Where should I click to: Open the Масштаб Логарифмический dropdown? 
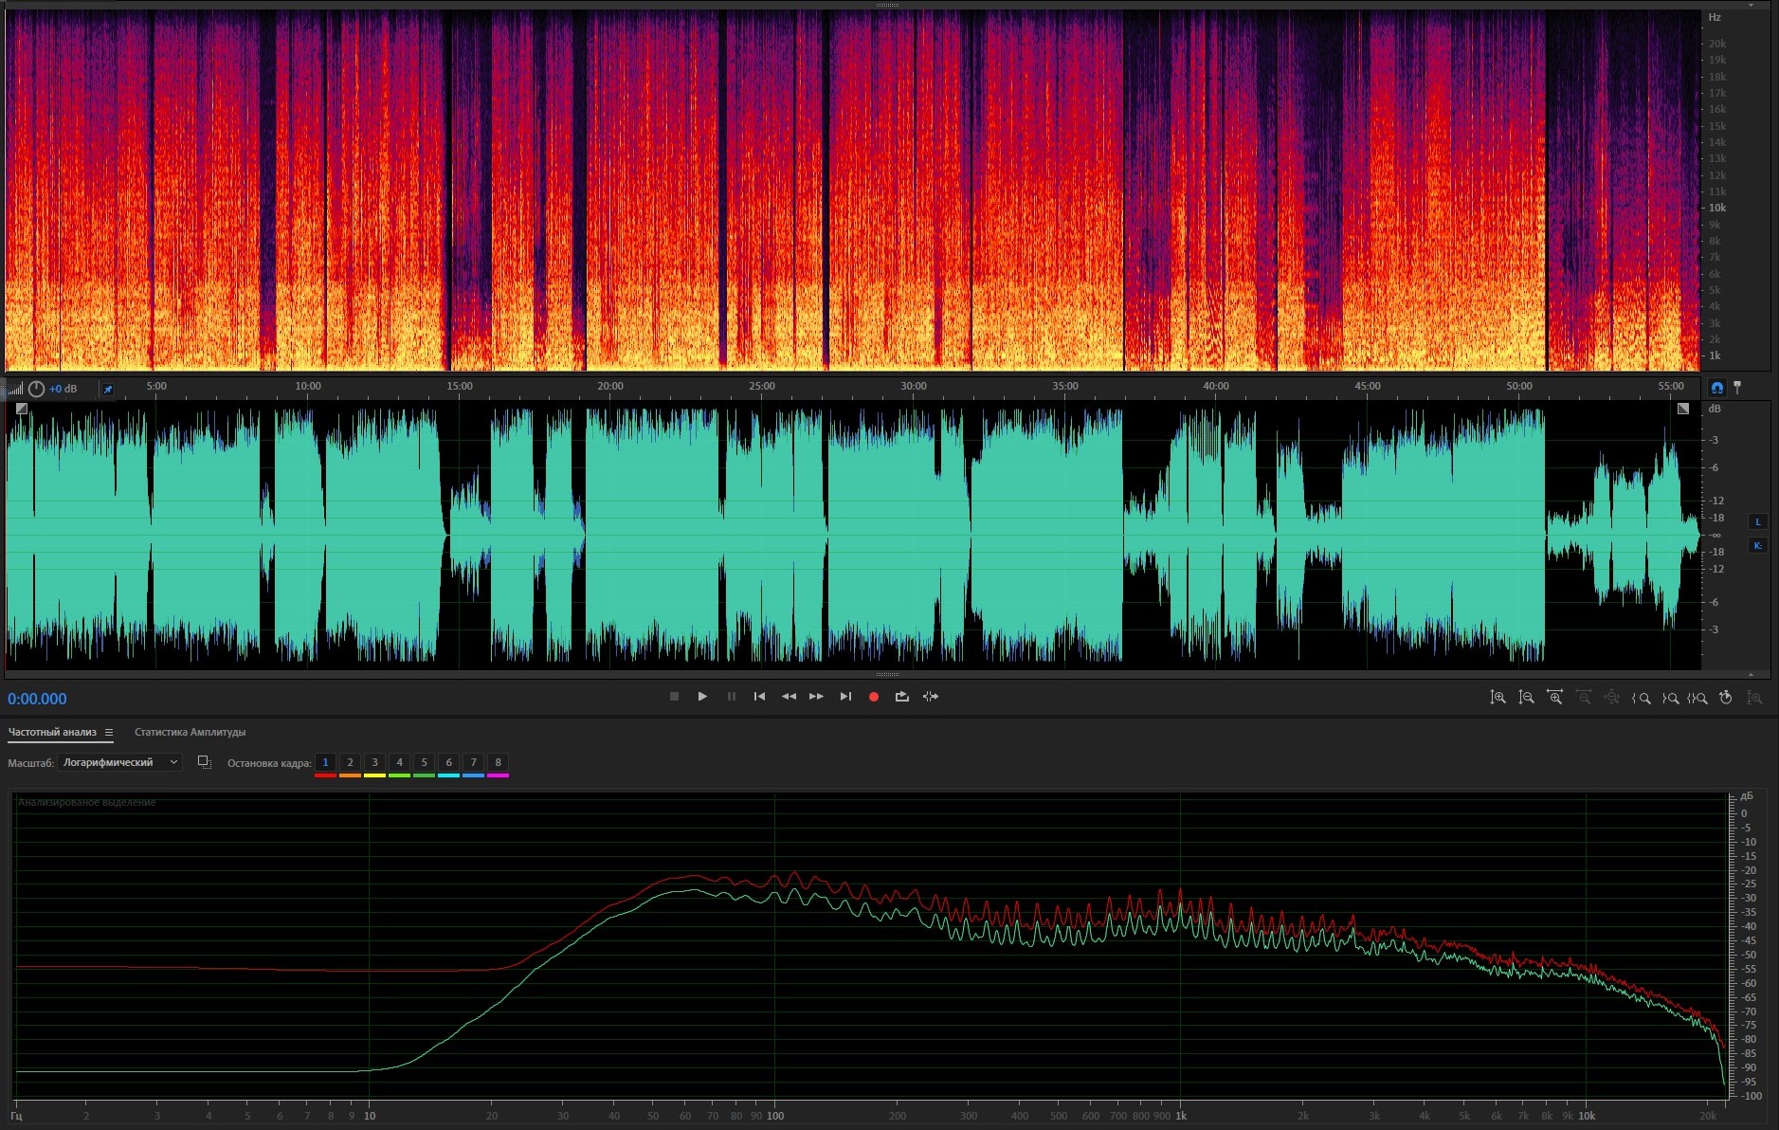(120, 762)
